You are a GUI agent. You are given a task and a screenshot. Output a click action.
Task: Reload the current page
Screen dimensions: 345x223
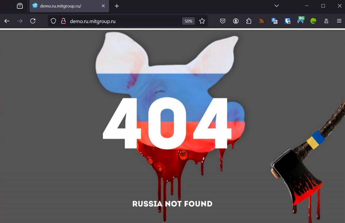[x=33, y=21]
